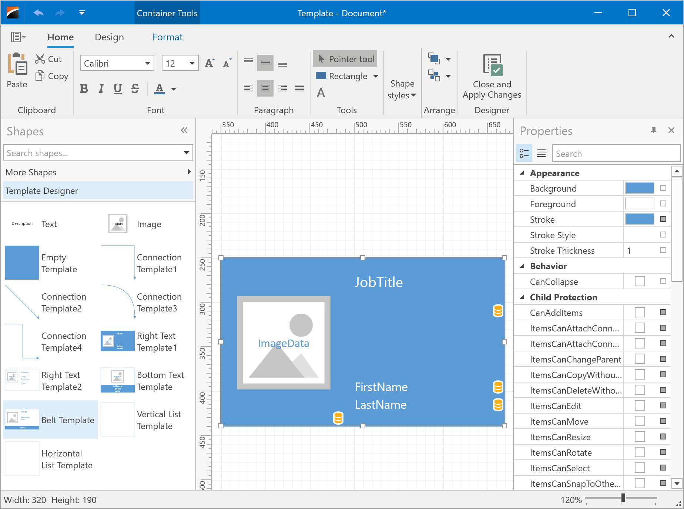The width and height of the screenshot is (684, 509).
Task: Click the Undo arrow in title bar
Action: (38, 13)
